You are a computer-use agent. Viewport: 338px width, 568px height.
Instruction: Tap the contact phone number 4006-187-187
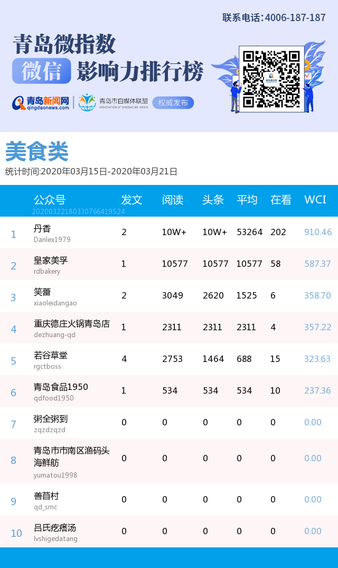tap(295, 18)
